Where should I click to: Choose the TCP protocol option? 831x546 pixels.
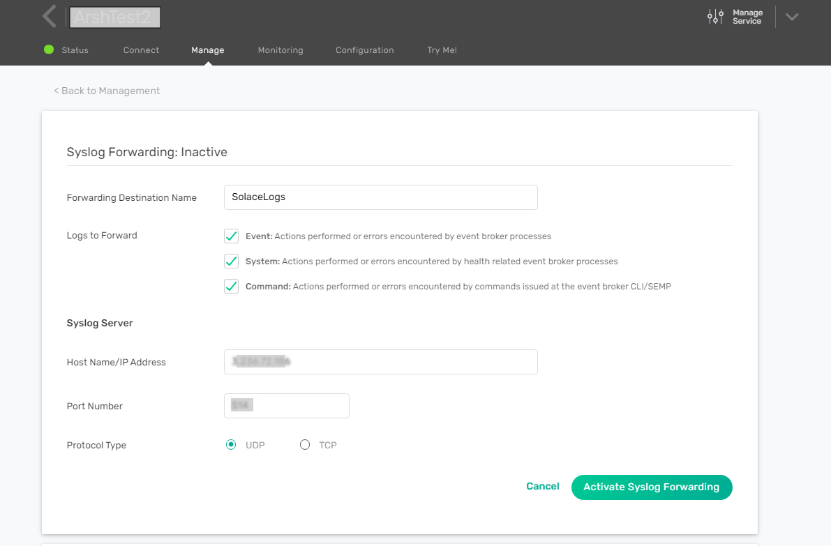(305, 445)
